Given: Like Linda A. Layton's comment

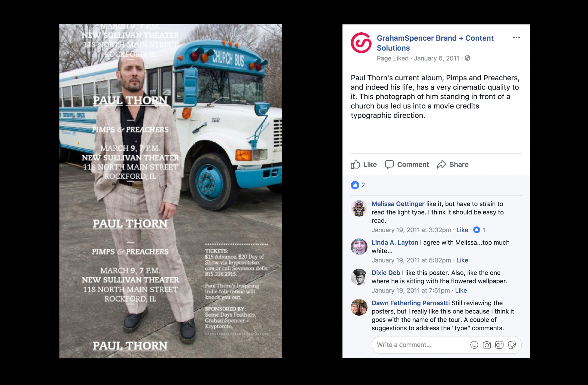Looking at the screenshot, I should click(462, 260).
